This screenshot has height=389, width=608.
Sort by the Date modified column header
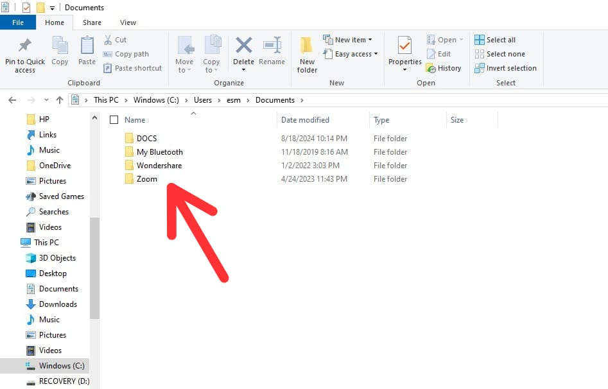[x=323, y=120]
